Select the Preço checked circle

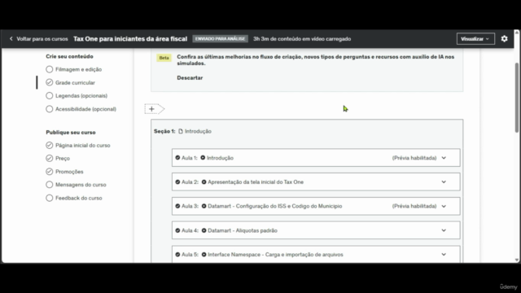[49, 158]
